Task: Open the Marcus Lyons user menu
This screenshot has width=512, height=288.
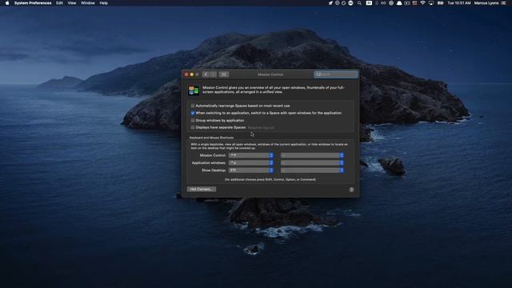Action: point(486,3)
